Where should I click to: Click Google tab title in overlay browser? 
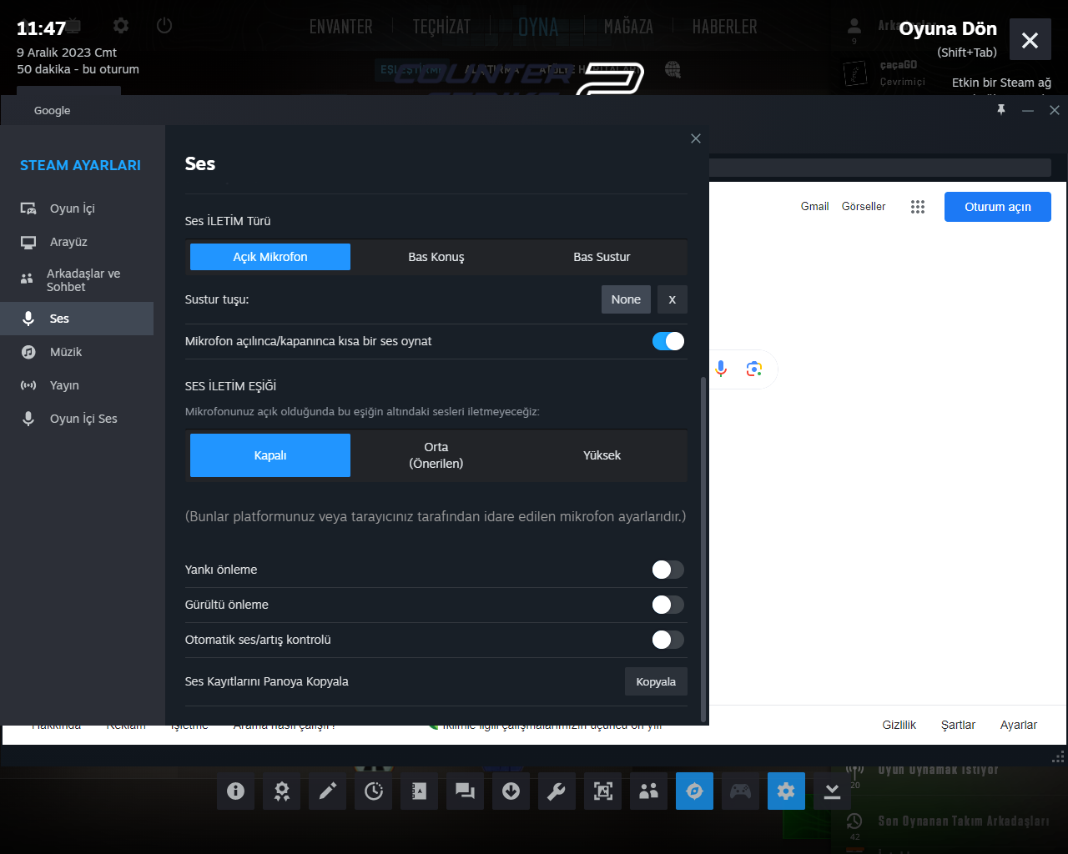point(53,110)
